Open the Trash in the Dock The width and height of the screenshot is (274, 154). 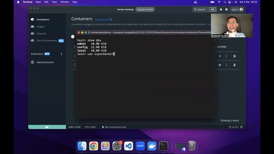tap(192, 146)
